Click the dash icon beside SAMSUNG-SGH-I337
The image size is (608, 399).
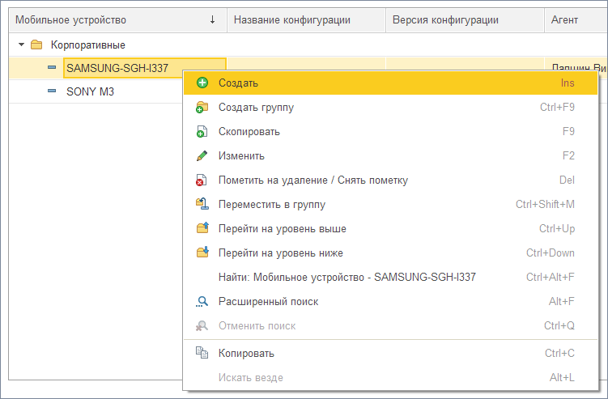52,67
